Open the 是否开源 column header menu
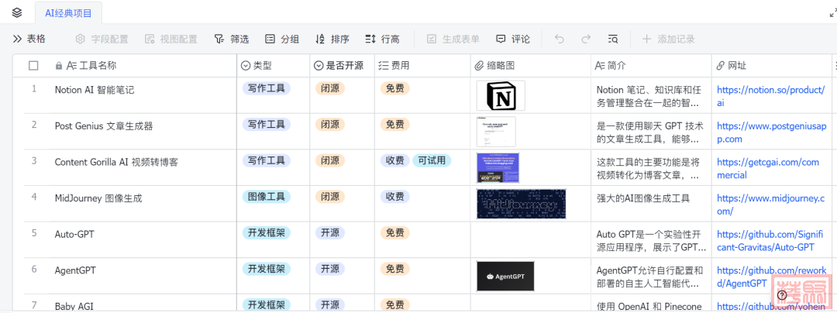 (343, 66)
